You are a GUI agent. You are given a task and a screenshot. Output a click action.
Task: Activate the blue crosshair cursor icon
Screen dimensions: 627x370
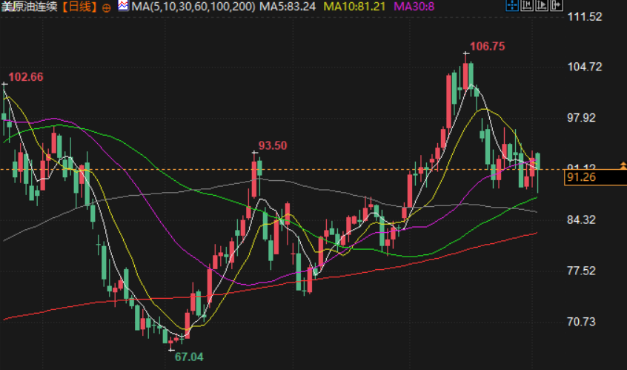(x=512, y=6)
